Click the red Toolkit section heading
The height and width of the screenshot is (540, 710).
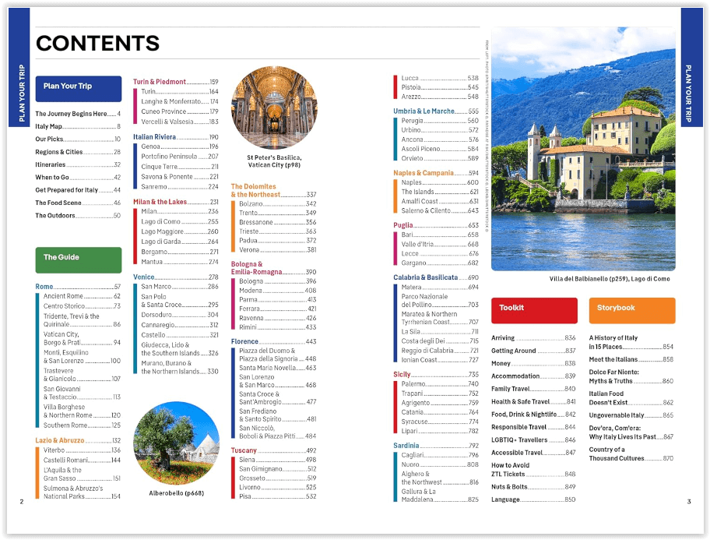tap(533, 309)
